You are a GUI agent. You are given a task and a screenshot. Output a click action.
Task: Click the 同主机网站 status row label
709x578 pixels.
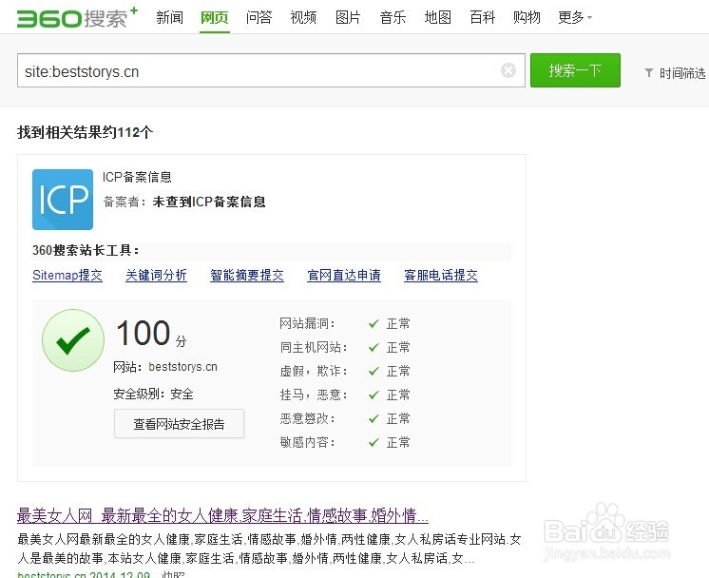[314, 347]
